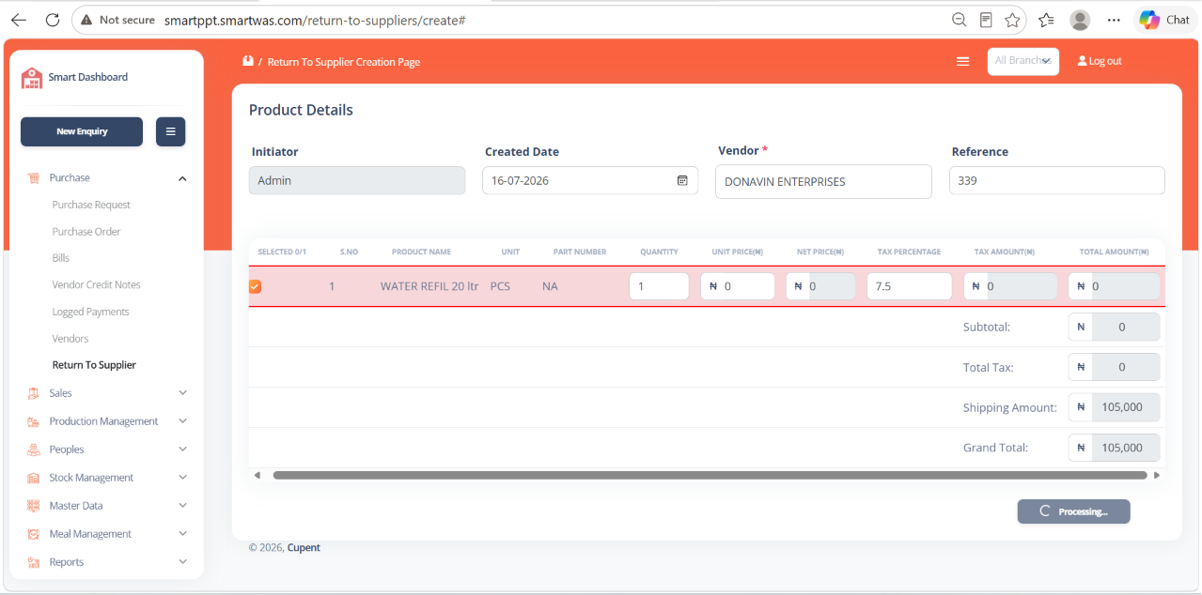
Task: Open Copilot Chat in the browser toolbar
Action: click(1164, 20)
